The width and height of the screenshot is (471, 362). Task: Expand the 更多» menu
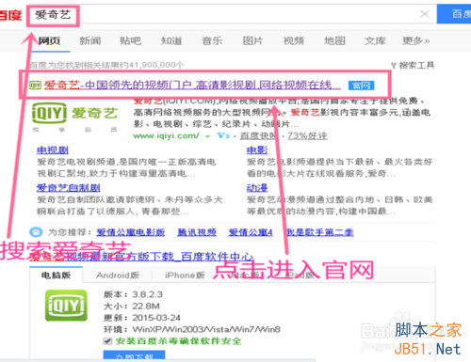pos(416,40)
